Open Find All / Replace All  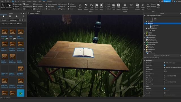point(51,4)
